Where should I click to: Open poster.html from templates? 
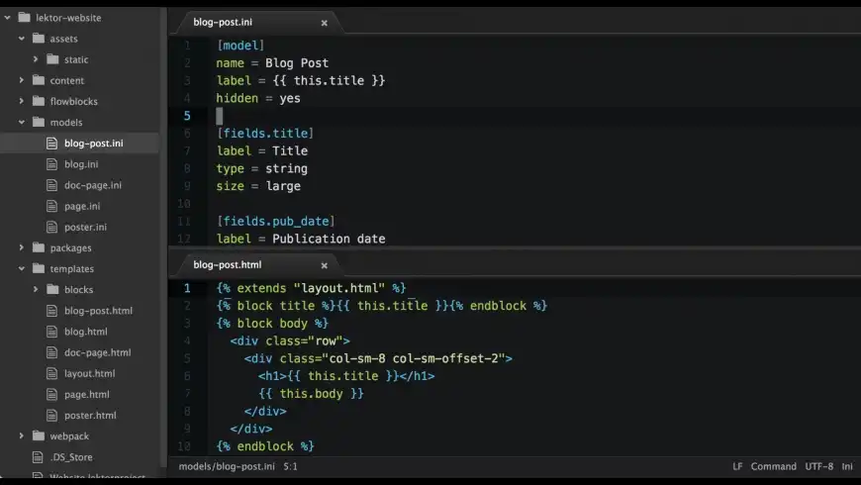click(x=90, y=416)
